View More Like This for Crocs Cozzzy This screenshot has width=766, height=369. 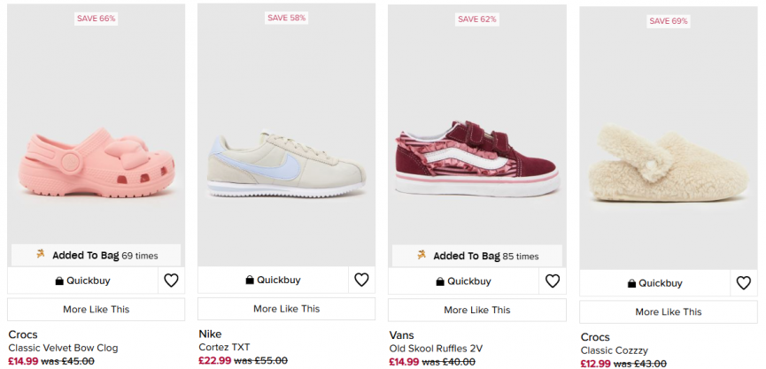(668, 311)
